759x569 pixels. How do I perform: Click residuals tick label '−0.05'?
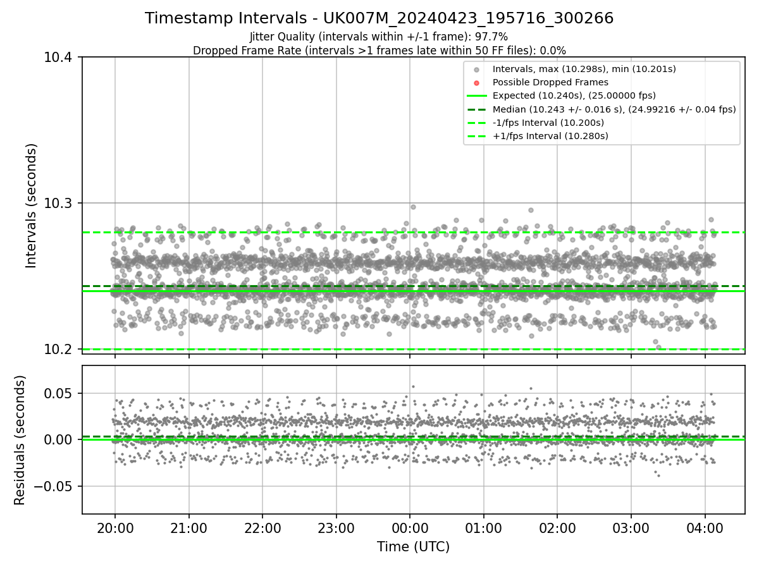click(x=54, y=486)
